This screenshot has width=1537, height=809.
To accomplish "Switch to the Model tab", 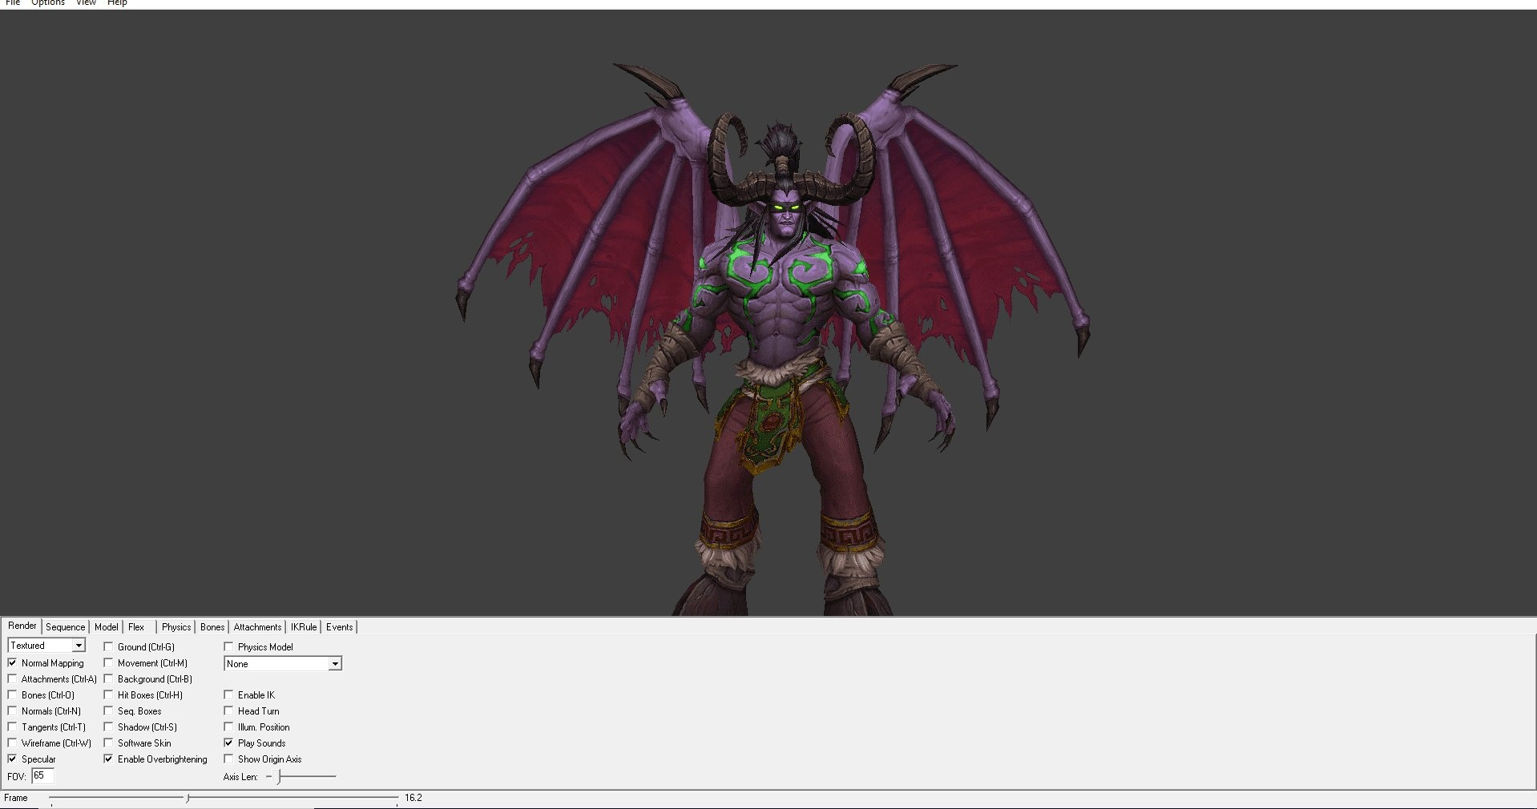I will click(x=106, y=627).
